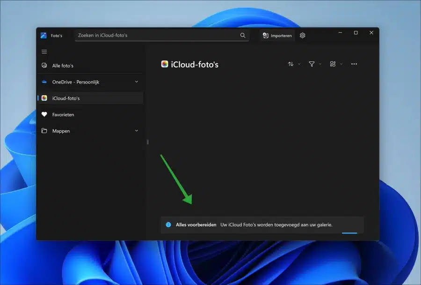Click the Importeren button

pyautogui.click(x=277, y=36)
